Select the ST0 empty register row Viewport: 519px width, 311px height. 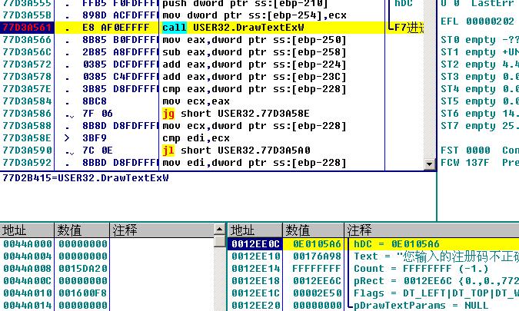point(479,40)
